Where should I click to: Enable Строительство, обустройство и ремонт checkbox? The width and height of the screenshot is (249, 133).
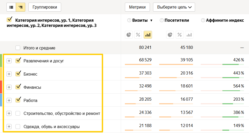pos(18,113)
